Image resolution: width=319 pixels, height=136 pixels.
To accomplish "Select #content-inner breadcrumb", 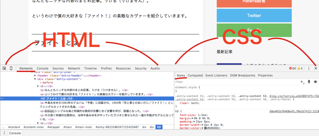I will point(34,127).
